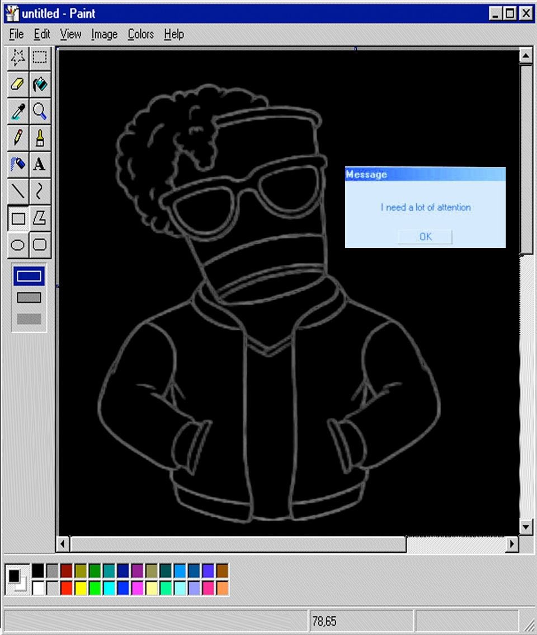
Task: Pick the bright red palette swatch
Action: tap(67, 588)
